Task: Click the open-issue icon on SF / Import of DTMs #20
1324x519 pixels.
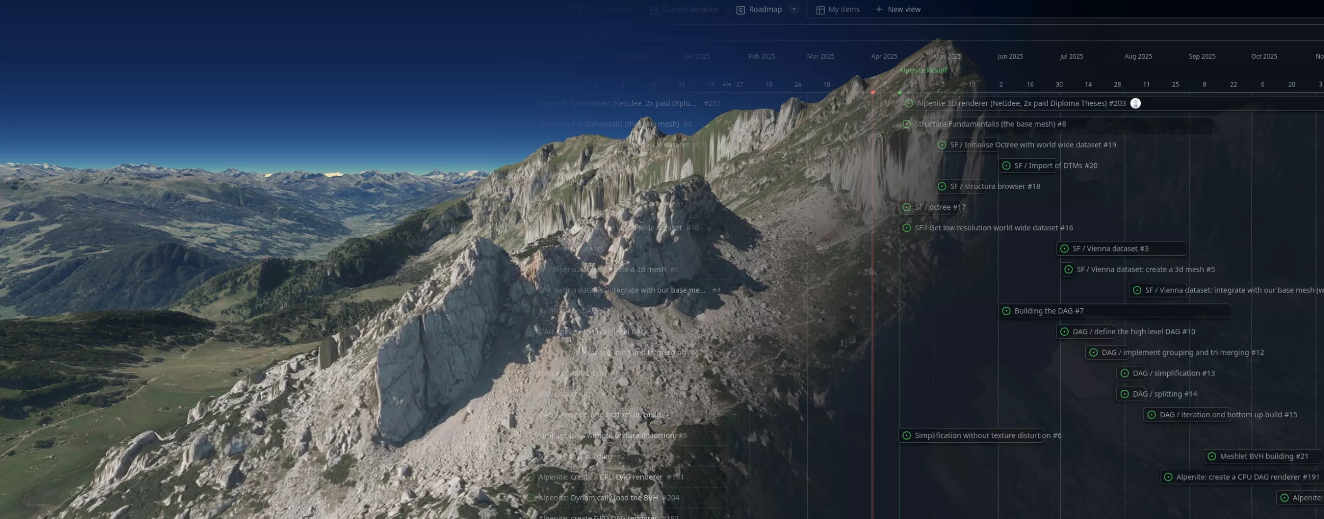Action: (1006, 166)
